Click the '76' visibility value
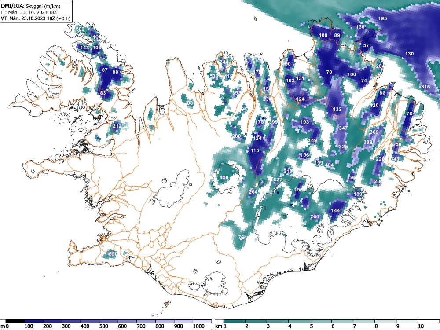Image resolution: width=440 pixels, height=330 pixels. point(409,114)
